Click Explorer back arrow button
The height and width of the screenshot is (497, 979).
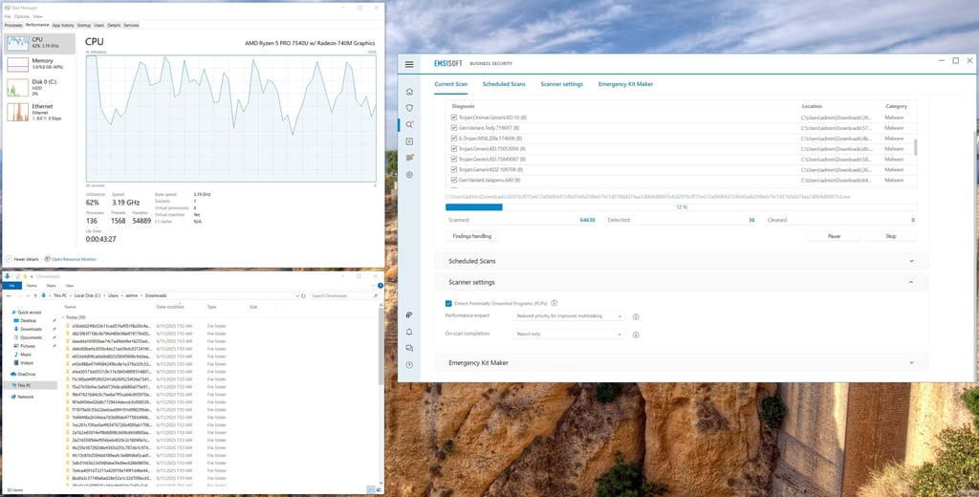tap(9, 296)
